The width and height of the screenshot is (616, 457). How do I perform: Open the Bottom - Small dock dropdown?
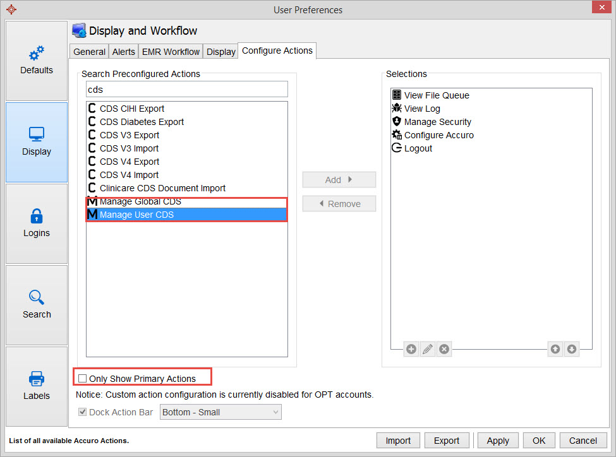coord(220,412)
